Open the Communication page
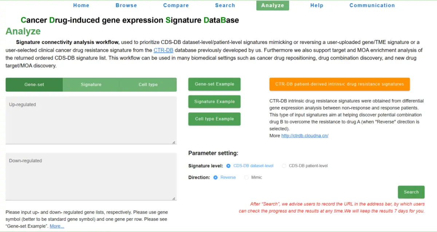Viewport: 437px width, 232px height. [x=372, y=5]
